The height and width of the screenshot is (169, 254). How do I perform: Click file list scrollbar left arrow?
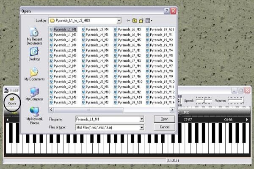(51, 110)
